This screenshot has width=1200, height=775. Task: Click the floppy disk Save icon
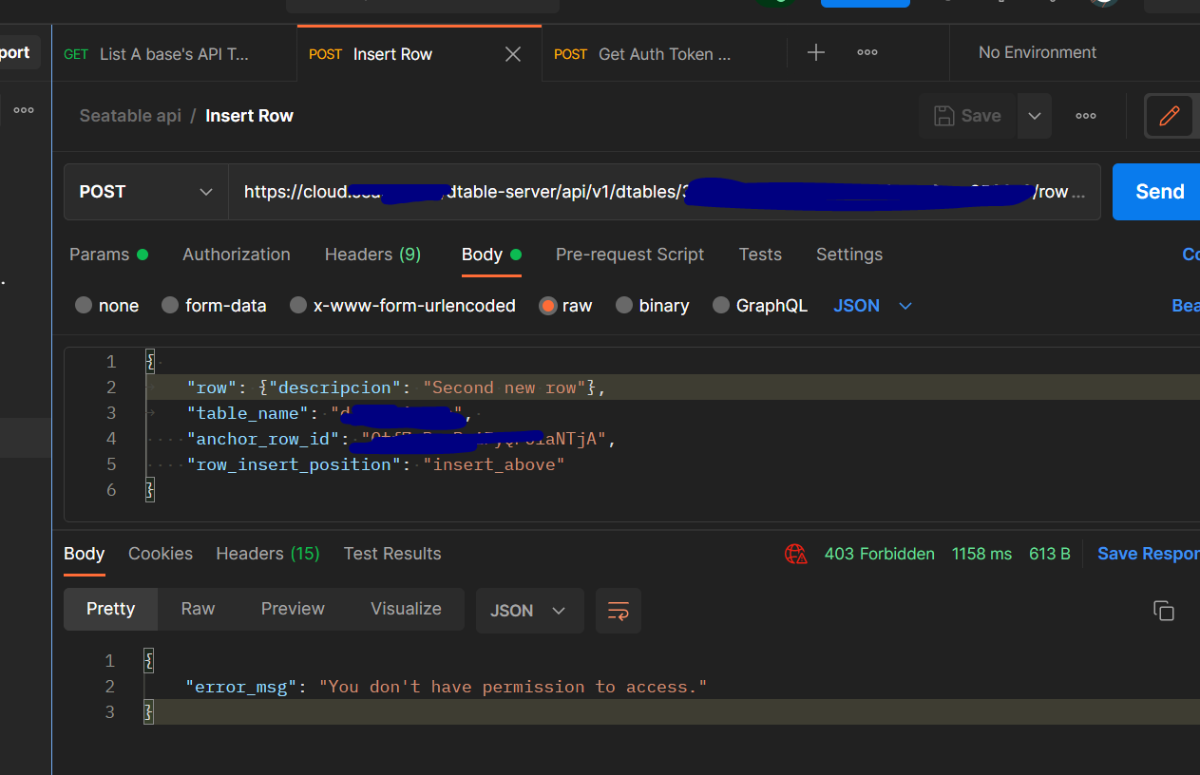944,116
